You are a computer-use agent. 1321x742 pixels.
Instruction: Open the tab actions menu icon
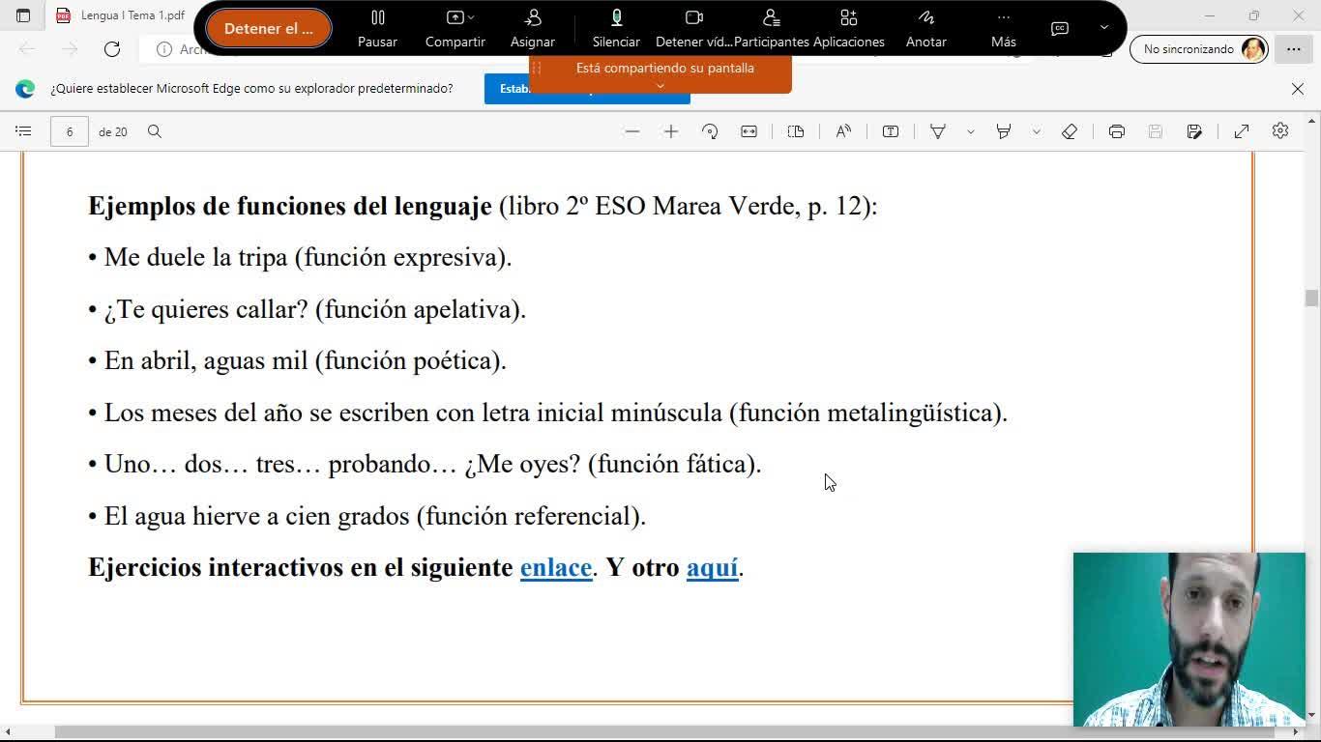[23, 15]
